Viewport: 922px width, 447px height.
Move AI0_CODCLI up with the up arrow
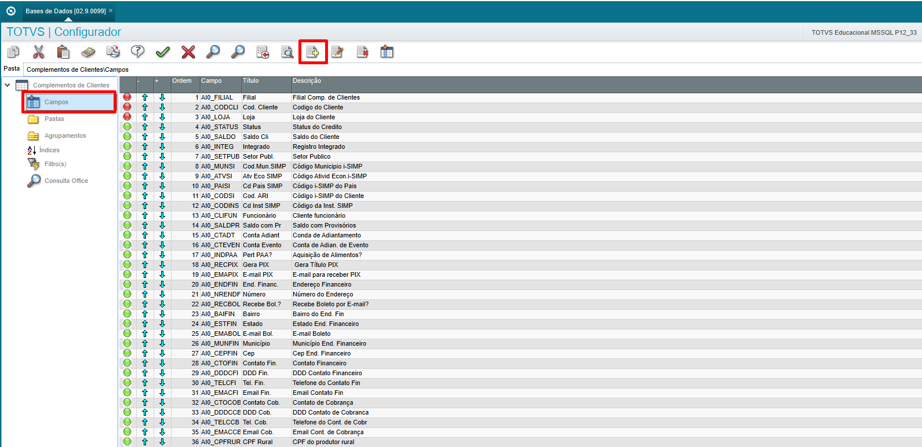145,107
